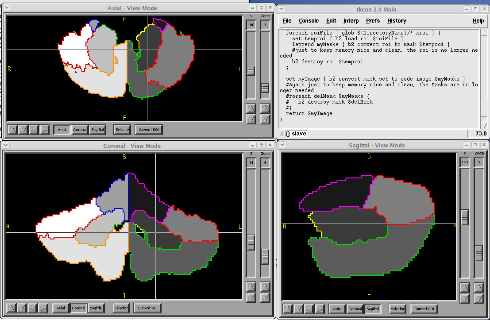Click right arrow in Sagittal window toolbar
This screenshot has width=490, height=320.
pos(319,309)
